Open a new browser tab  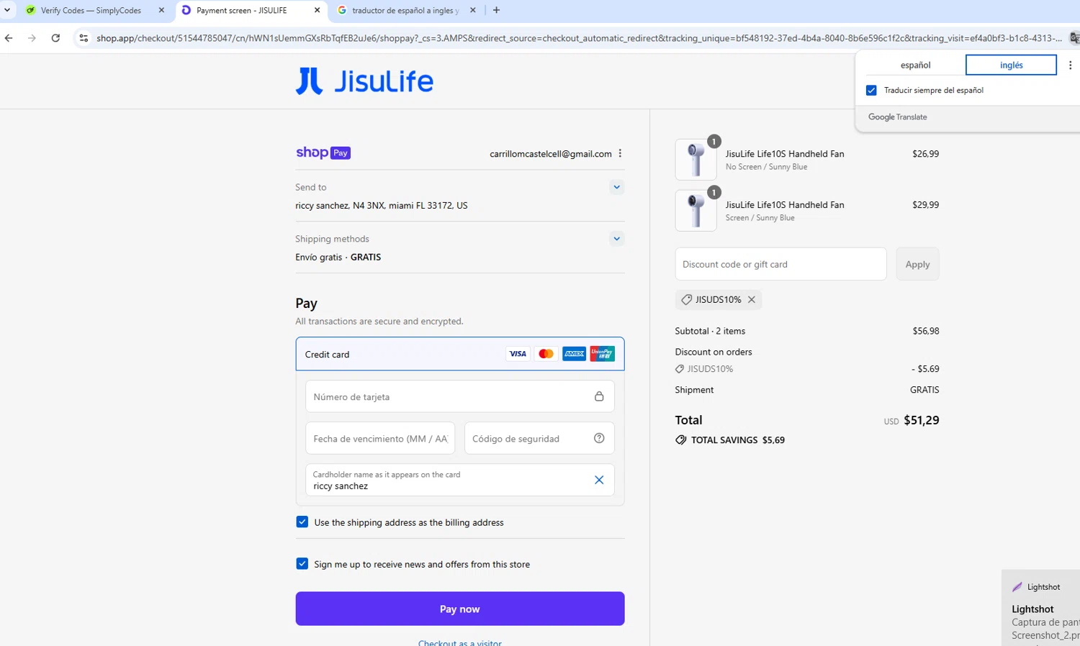496,10
